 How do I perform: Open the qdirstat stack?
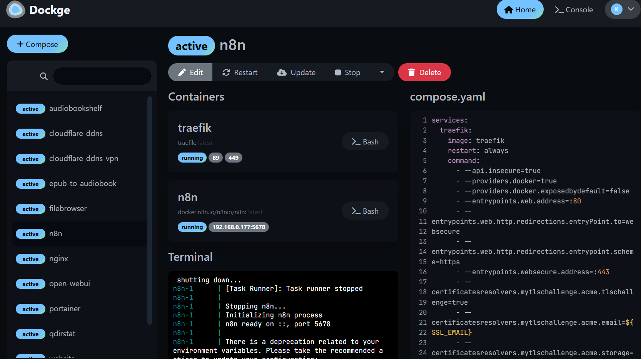coord(80,334)
